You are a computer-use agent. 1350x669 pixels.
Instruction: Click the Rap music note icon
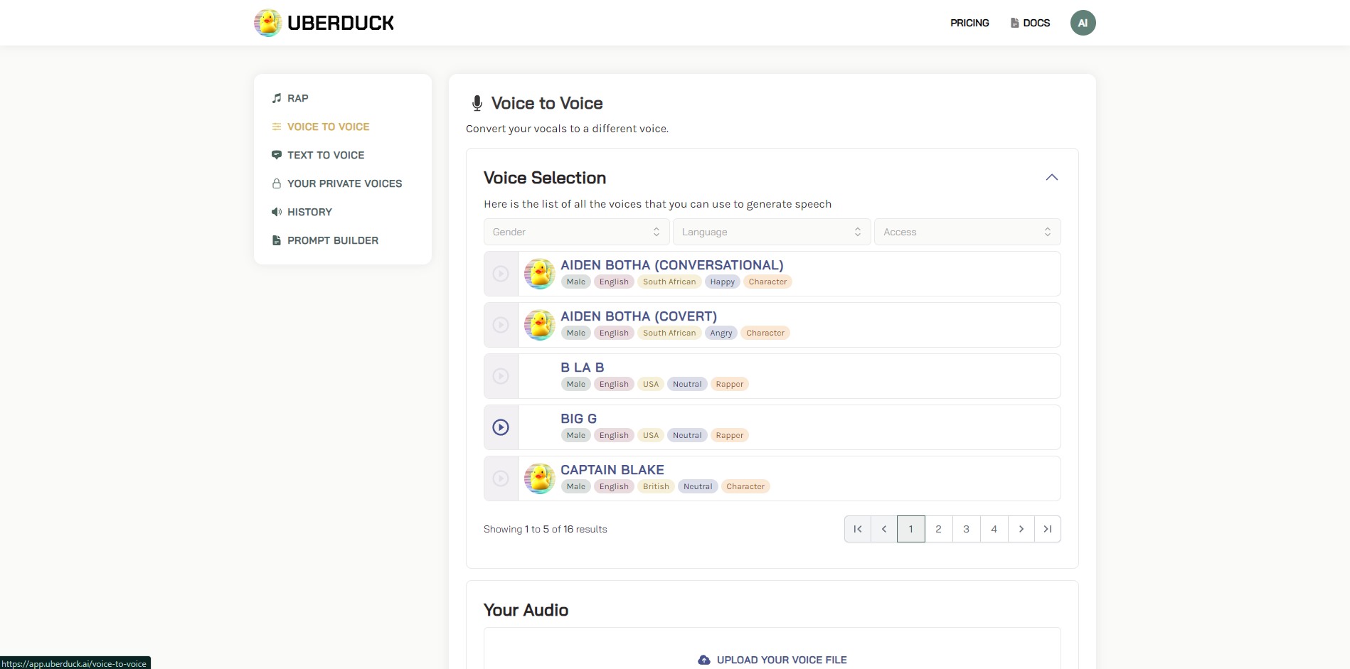tap(277, 98)
